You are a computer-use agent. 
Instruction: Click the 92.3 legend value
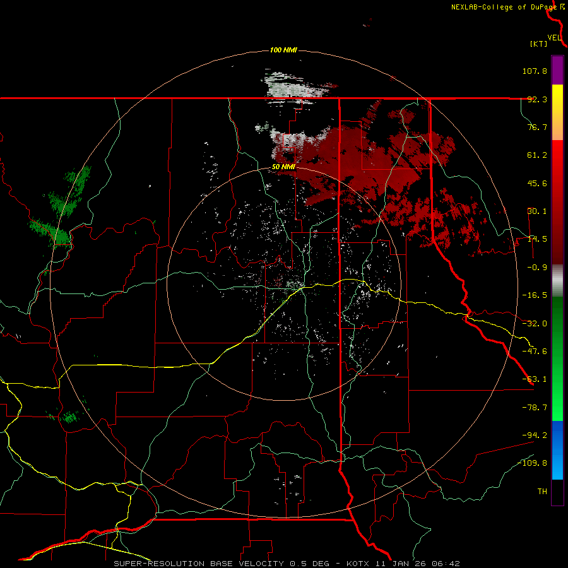pos(537,99)
